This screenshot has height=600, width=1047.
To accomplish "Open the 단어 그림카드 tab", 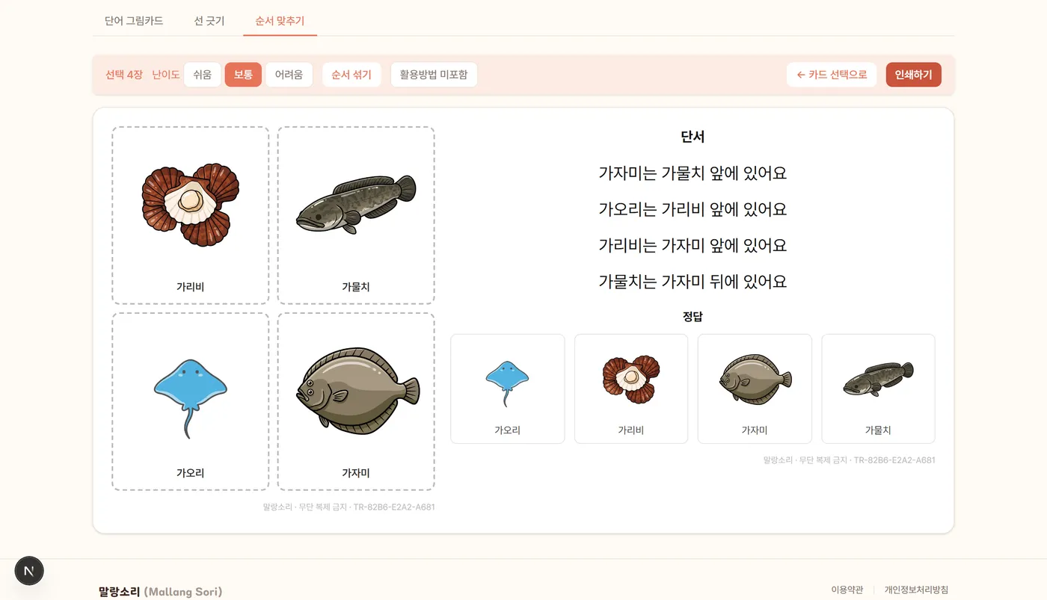I will click(134, 21).
